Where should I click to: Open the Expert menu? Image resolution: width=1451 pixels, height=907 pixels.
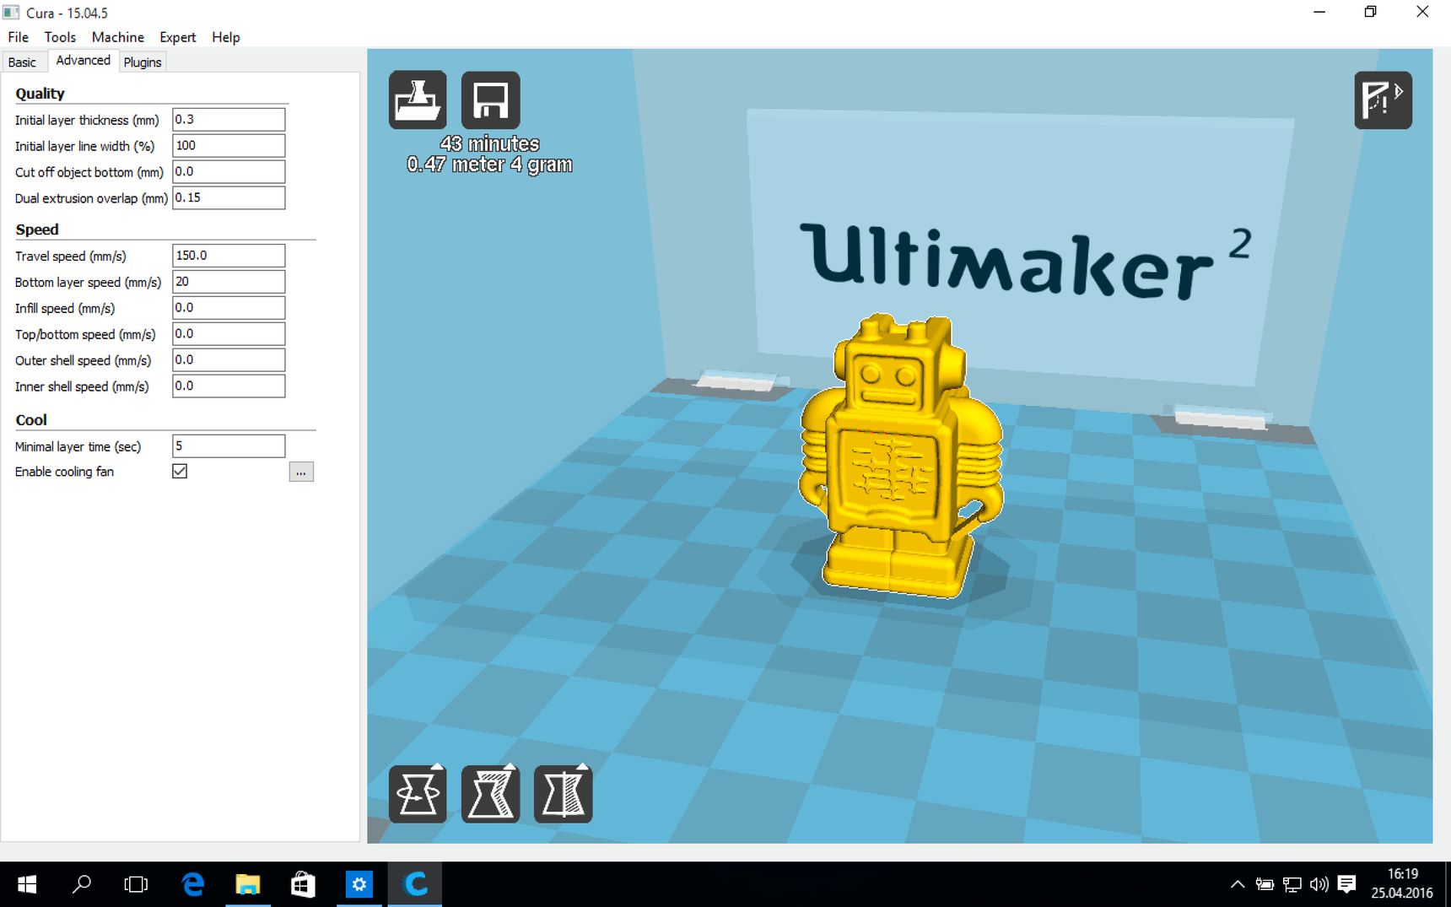pyautogui.click(x=177, y=37)
